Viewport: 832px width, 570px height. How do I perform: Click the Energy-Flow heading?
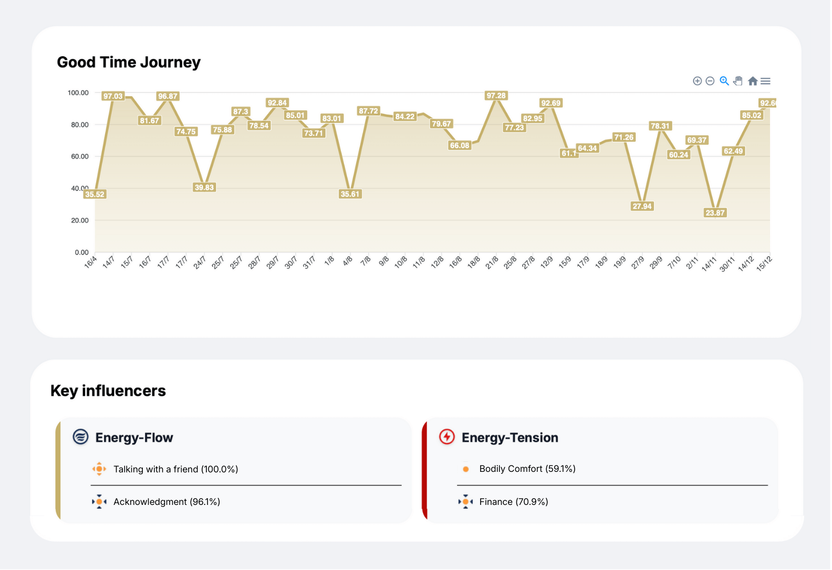pos(134,438)
